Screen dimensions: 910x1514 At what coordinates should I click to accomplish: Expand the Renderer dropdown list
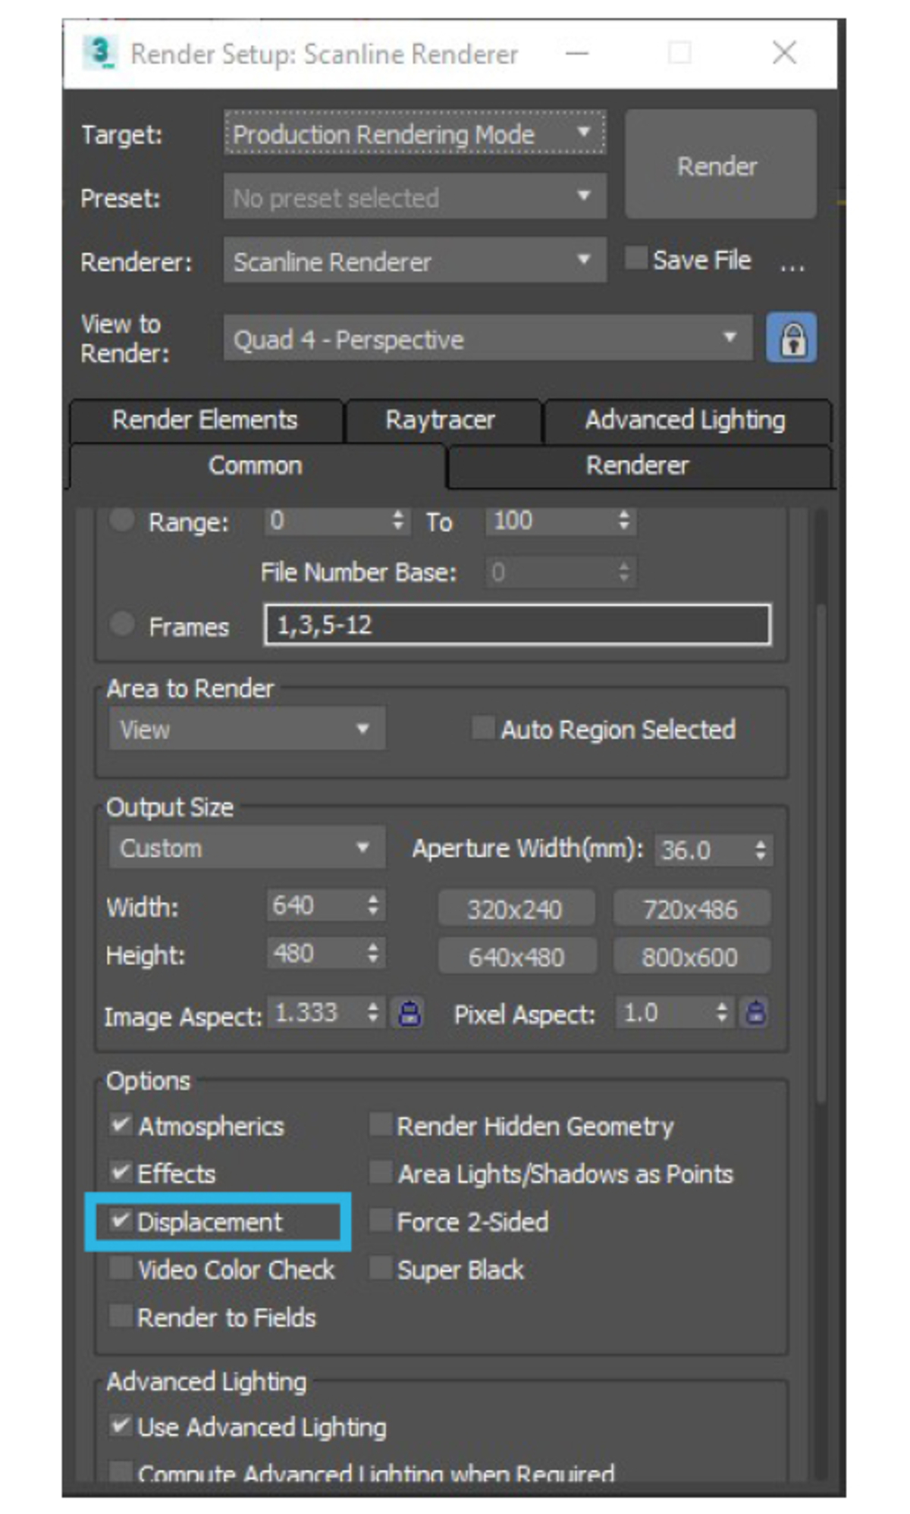[x=414, y=262]
